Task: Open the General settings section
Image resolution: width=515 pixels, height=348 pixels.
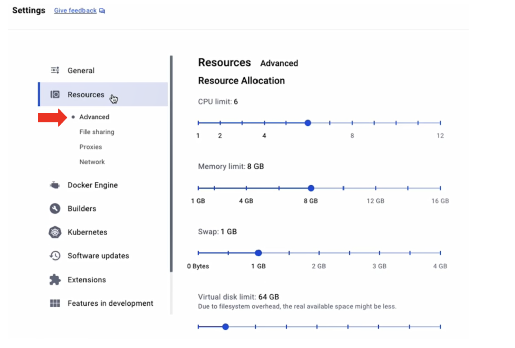Action: 80,71
